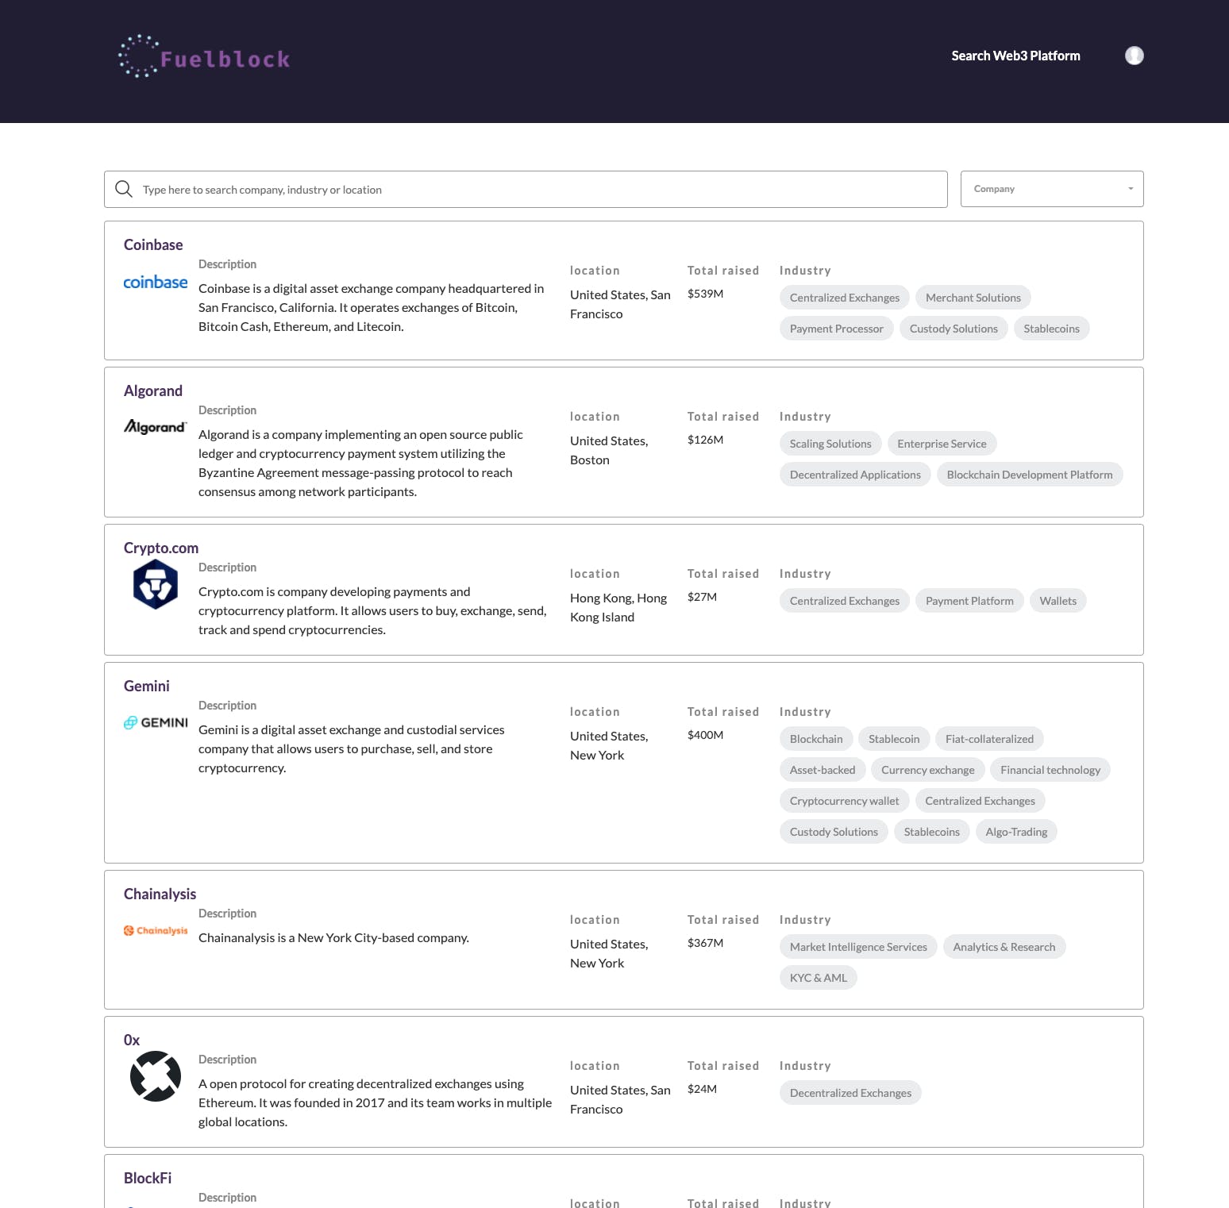The width and height of the screenshot is (1229, 1208).
Task: Select the Fiat-collateralized tag
Action: [989, 739]
